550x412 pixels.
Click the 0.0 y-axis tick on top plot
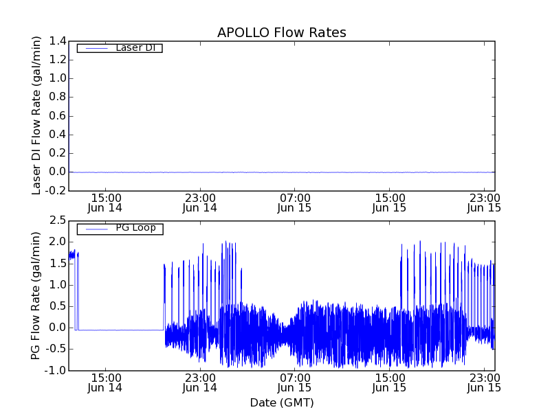pyautogui.click(x=58, y=172)
